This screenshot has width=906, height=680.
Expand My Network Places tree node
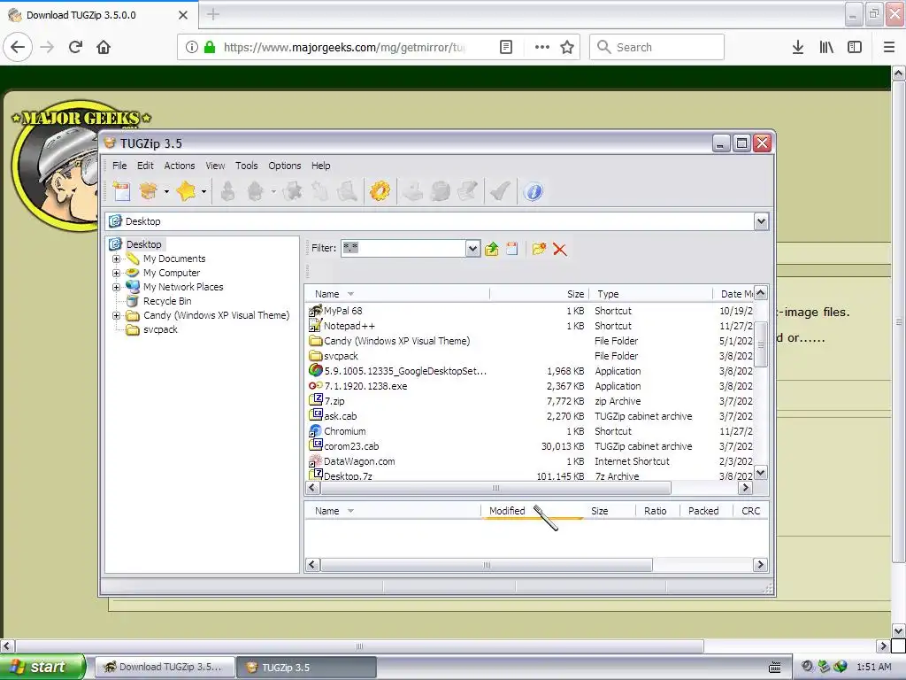point(116,288)
